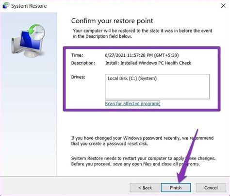This screenshot has height=196, width=230.
Task: Click the password reset disk recommendation text
Action: pos(142,141)
